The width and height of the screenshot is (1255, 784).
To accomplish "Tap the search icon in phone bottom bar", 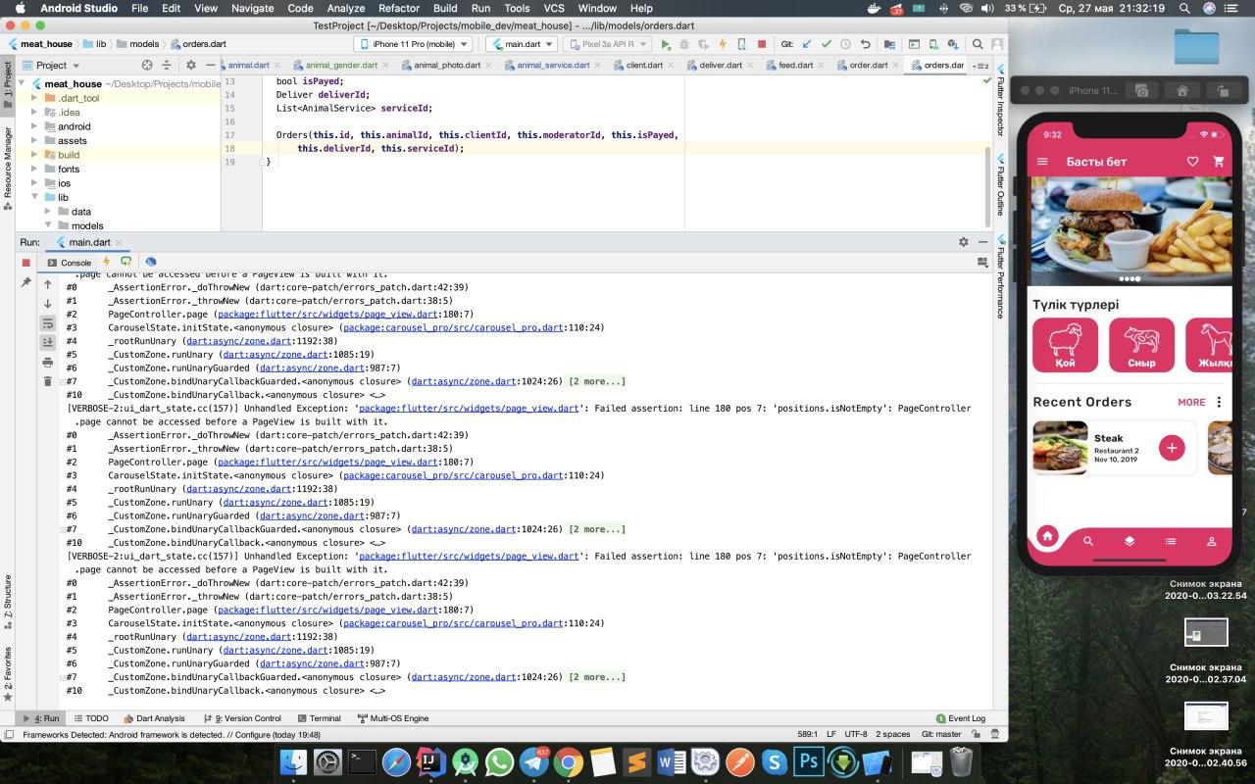I will tap(1088, 541).
